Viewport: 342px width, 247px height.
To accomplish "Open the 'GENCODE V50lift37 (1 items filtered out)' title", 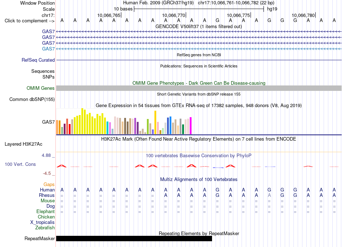I will 199,26.
